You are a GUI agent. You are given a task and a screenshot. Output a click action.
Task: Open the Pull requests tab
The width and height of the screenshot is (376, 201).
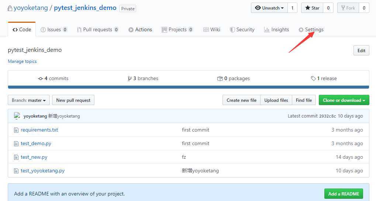tap(97, 30)
